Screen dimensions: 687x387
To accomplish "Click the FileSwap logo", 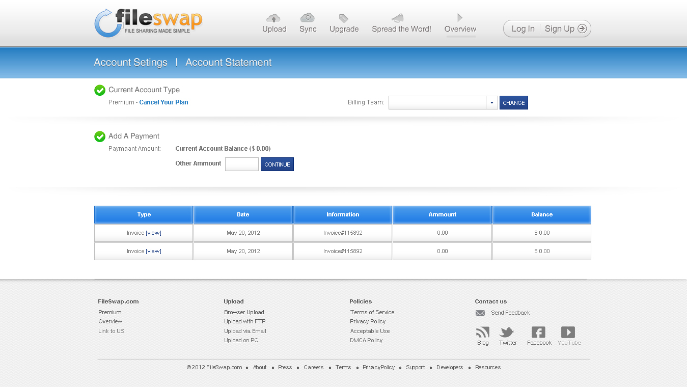I will [x=148, y=23].
